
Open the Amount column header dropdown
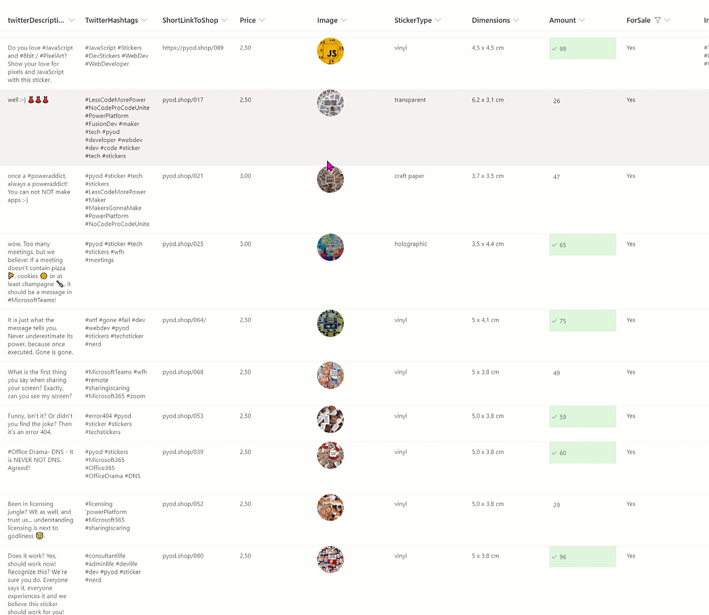click(x=582, y=20)
